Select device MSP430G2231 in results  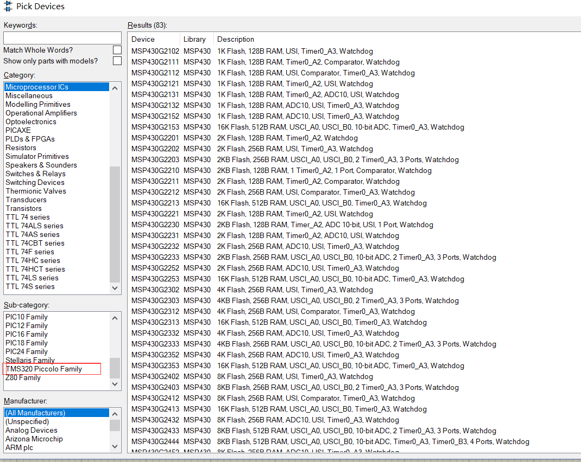point(155,235)
